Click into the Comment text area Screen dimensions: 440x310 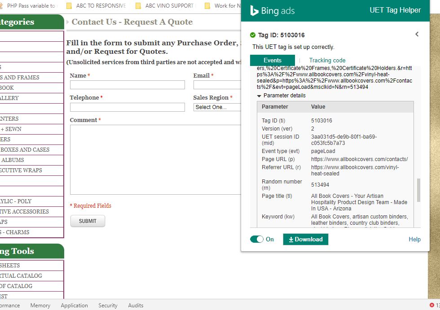pyautogui.click(x=155, y=159)
